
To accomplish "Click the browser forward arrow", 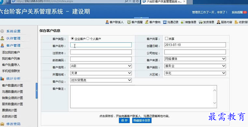I will click(7, 1).
